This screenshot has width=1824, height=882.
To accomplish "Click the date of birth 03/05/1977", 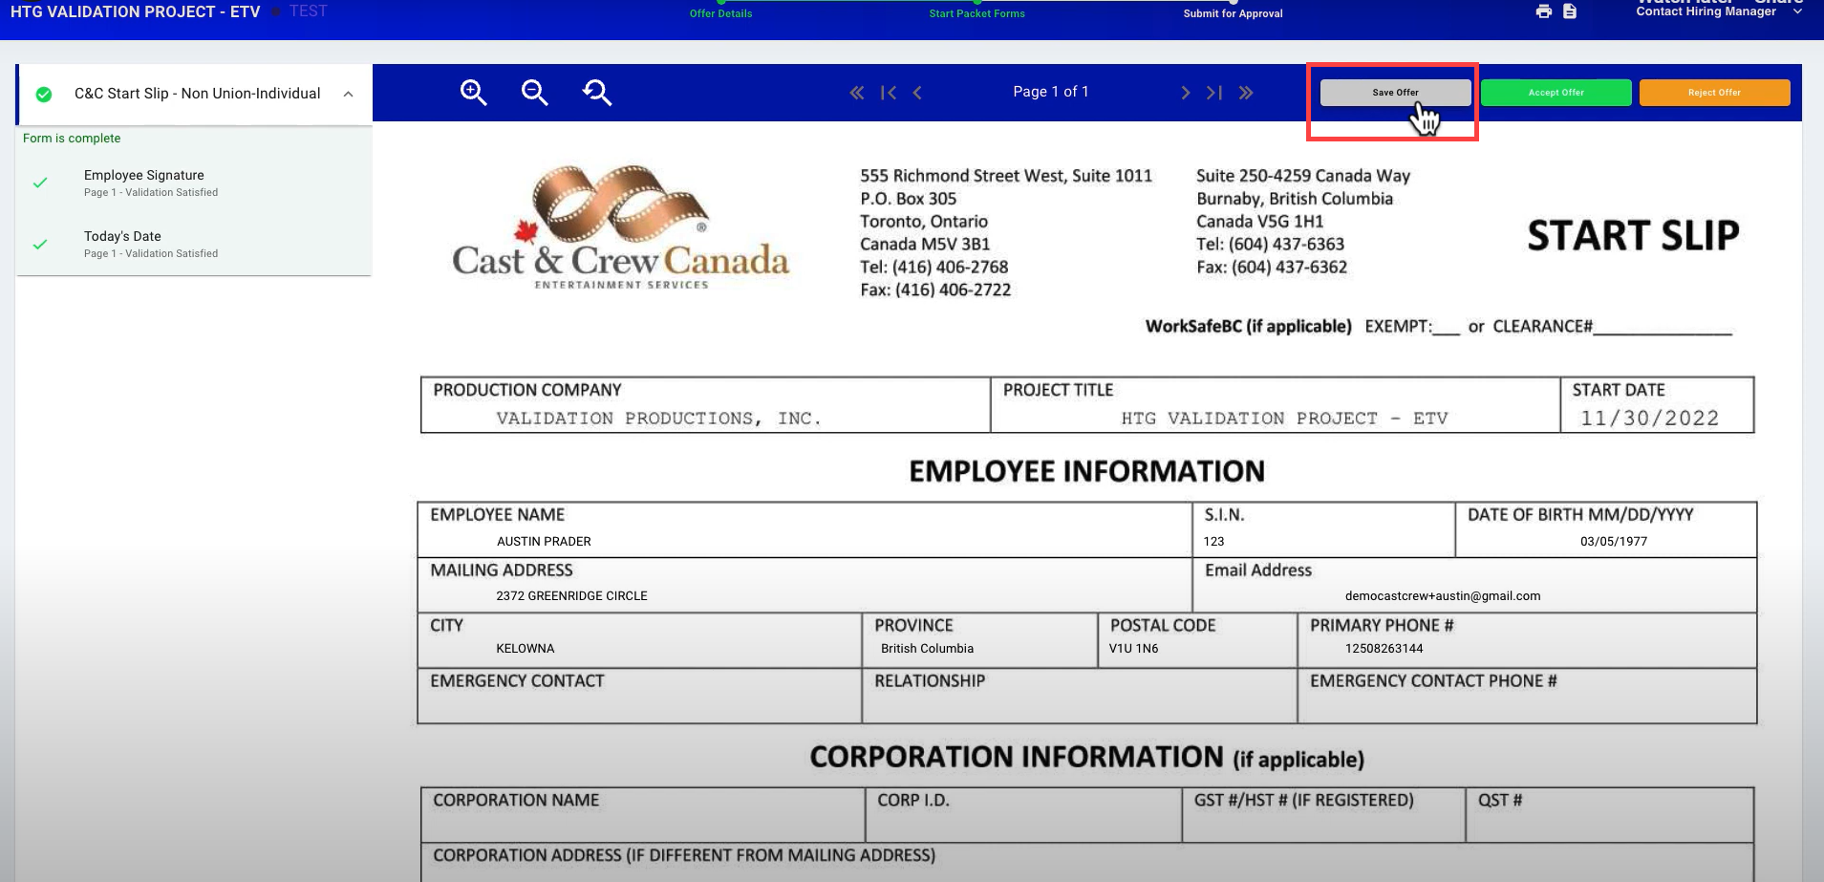I will coord(1614,542).
